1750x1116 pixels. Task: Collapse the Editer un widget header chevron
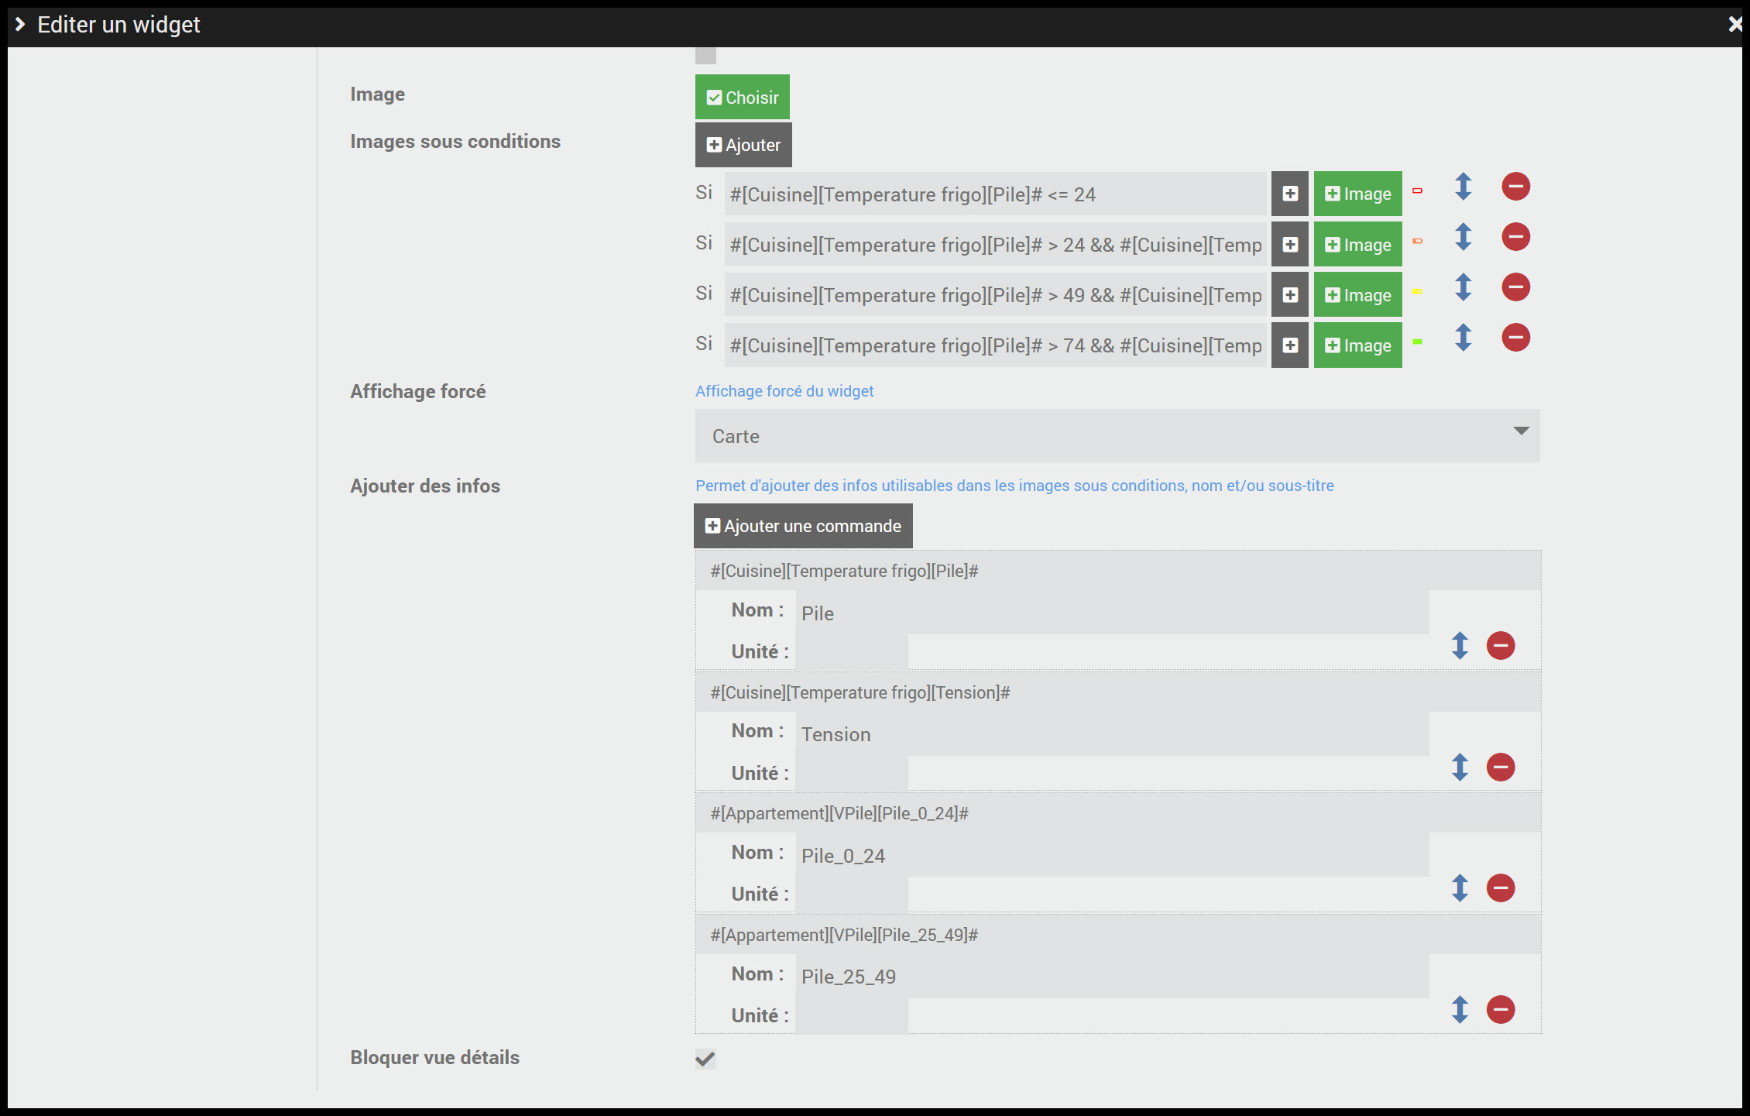click(x=20, y=25)
